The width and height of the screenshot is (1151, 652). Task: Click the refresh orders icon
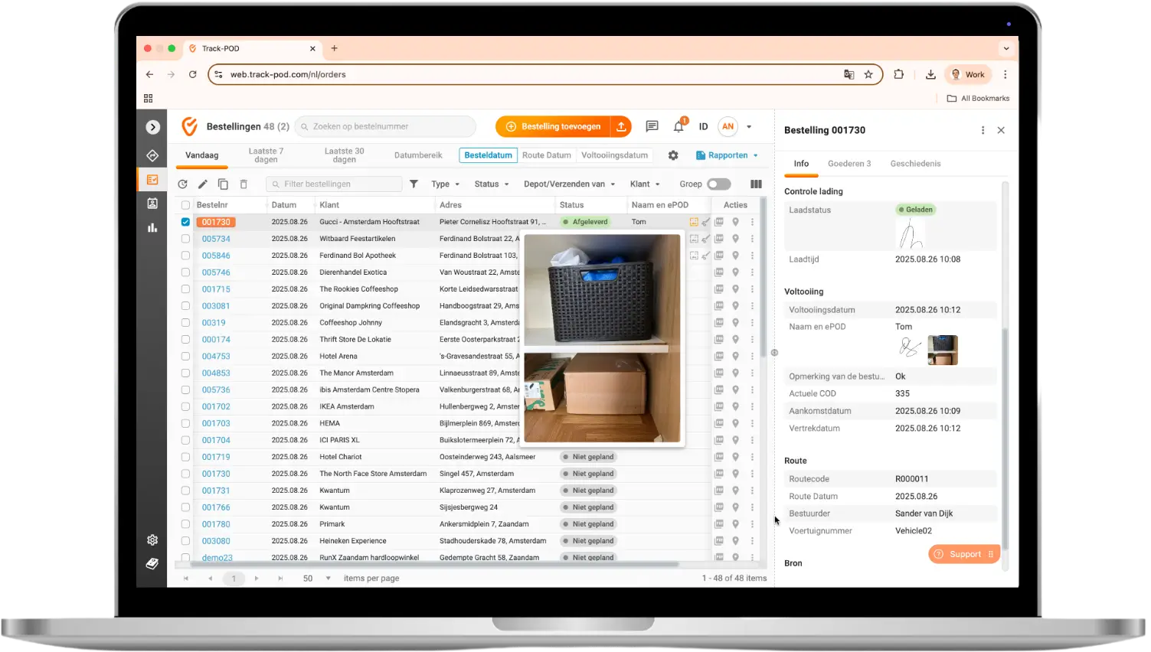click(x=182, y=184)
